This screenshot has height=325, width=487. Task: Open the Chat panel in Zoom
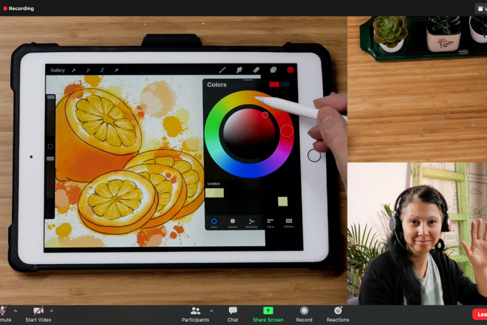(233, 314)
